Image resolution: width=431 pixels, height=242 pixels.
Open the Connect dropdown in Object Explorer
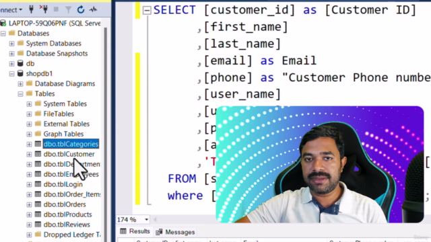pyautogui.click(x=11, y=10)
